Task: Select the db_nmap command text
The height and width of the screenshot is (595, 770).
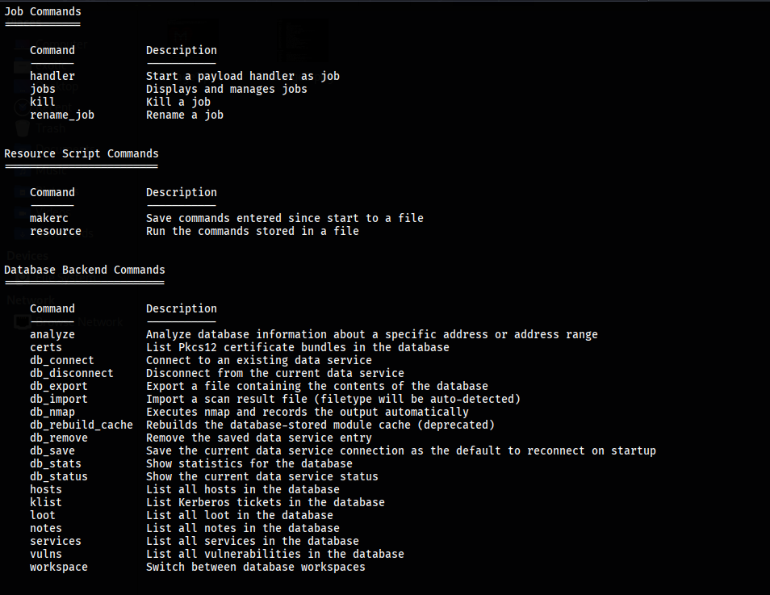Action: [52, 412]
